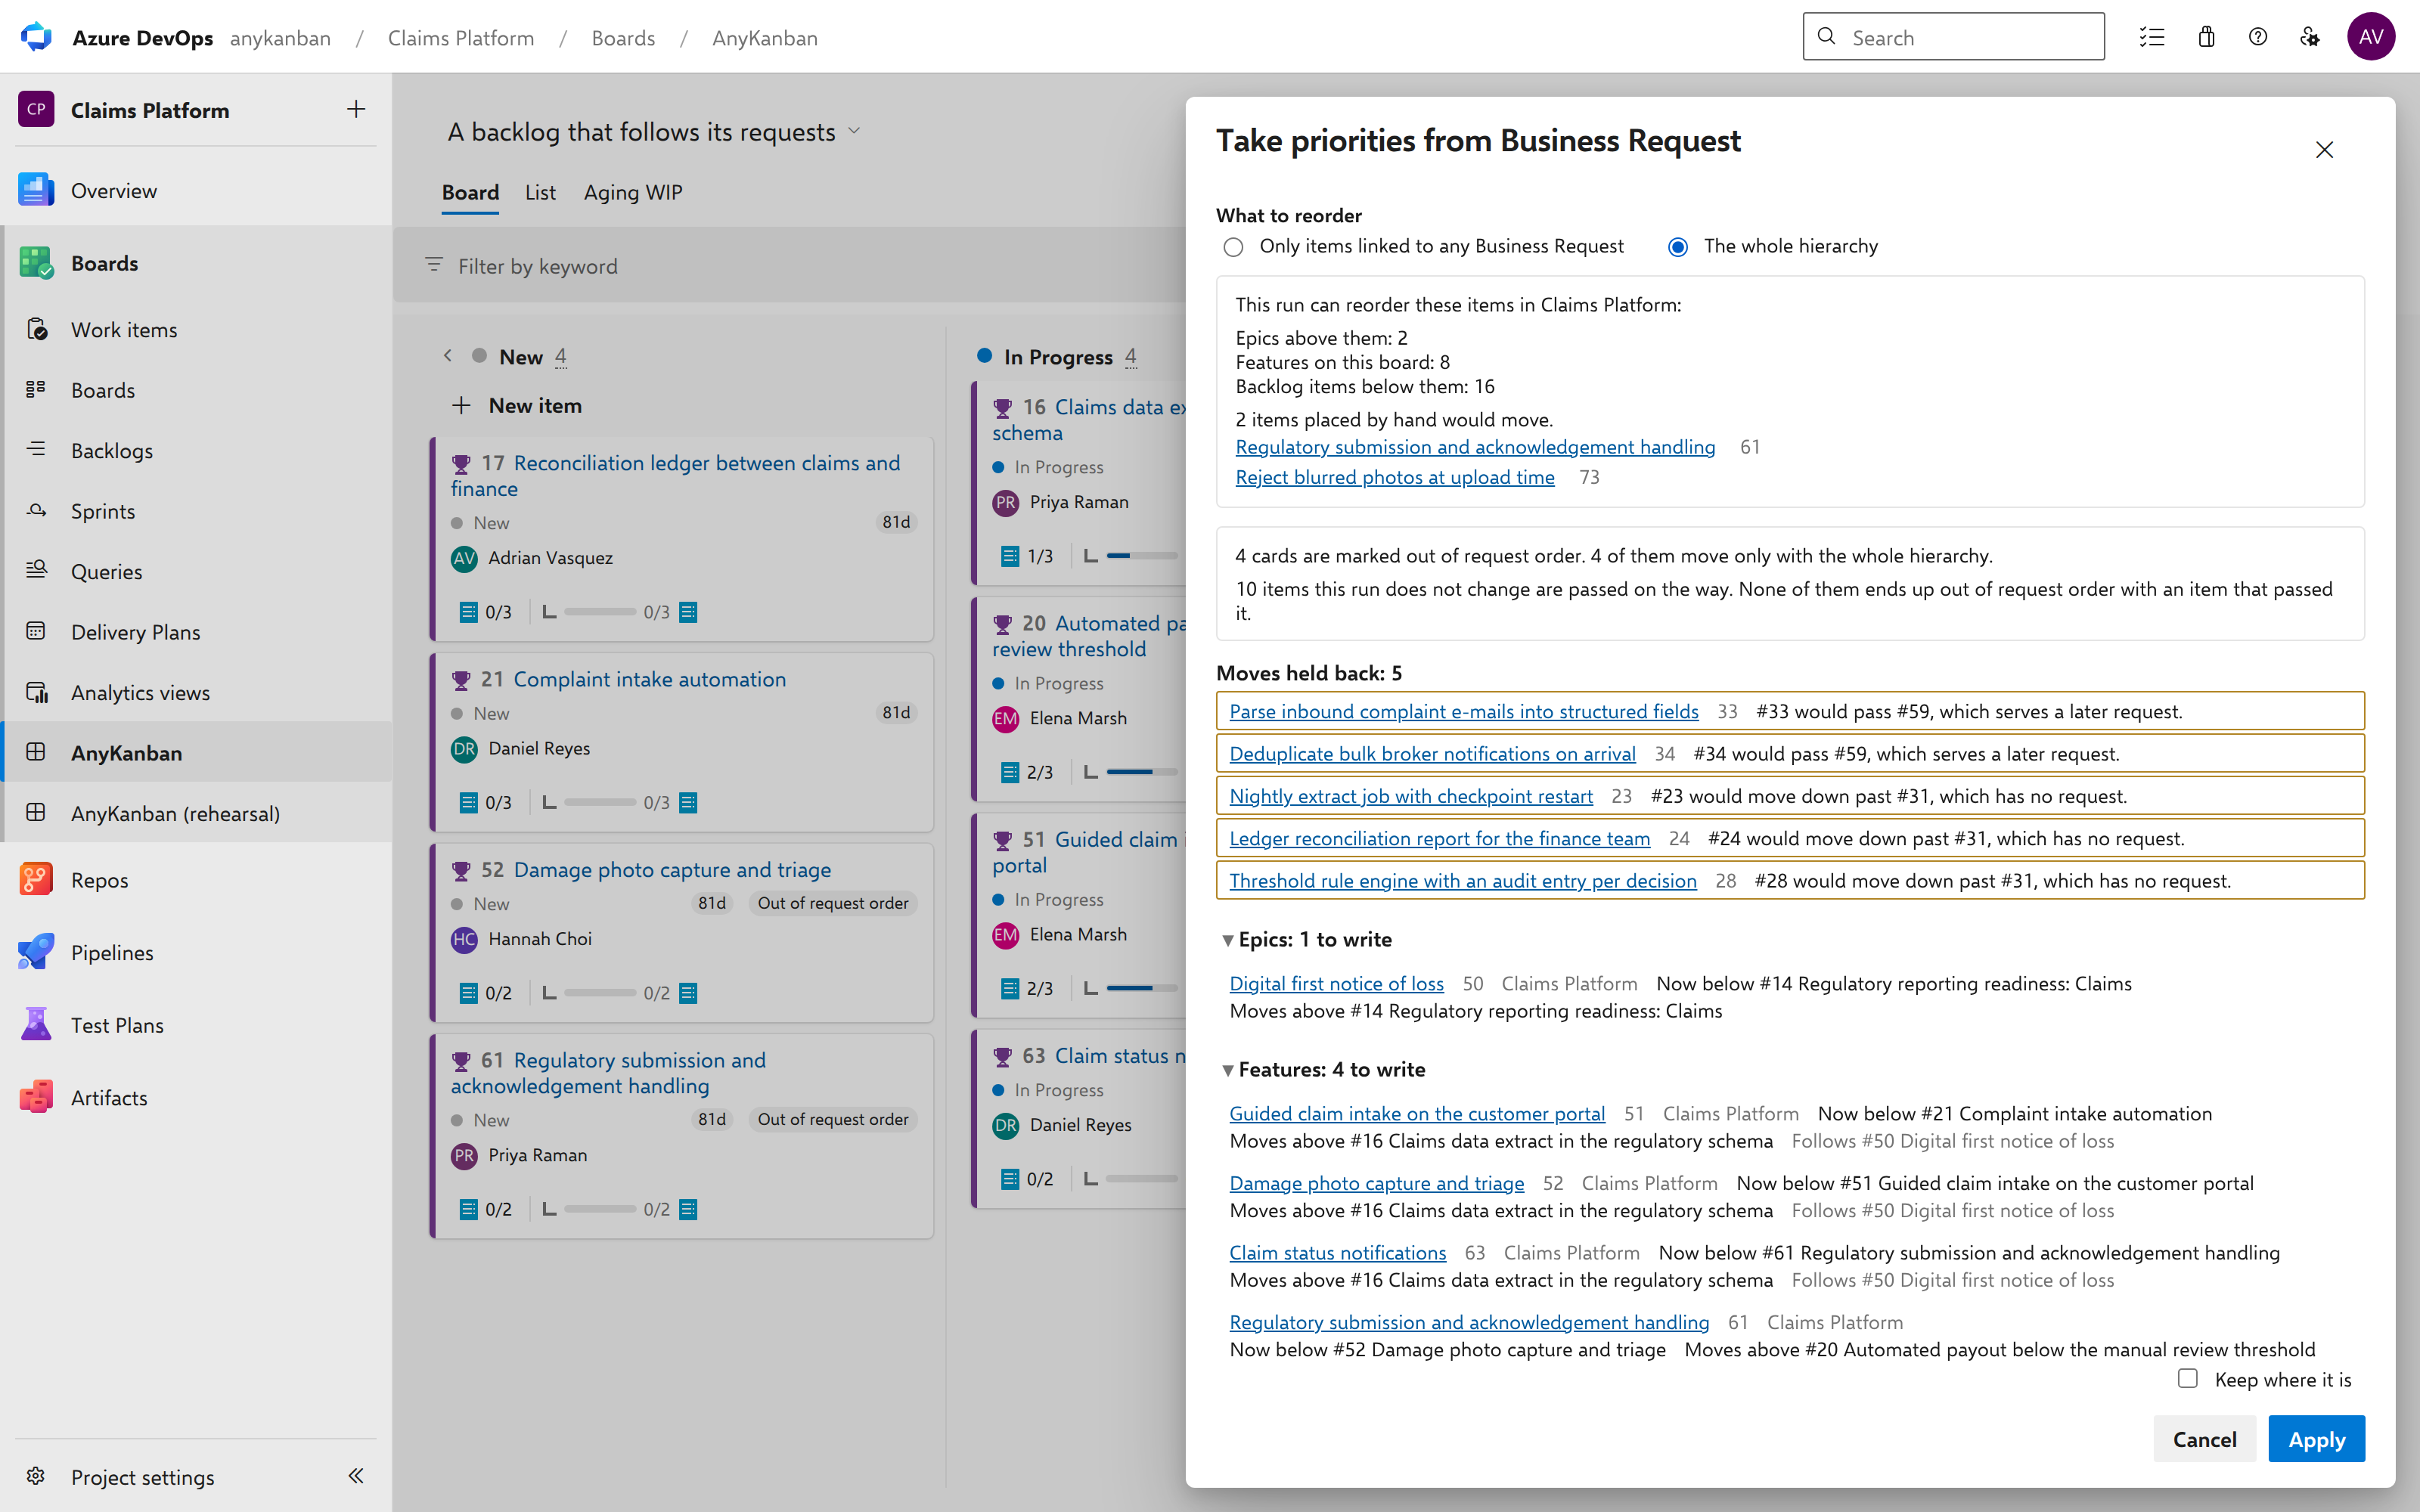Go to Sprints in sidebar
This screenshot has width=2420, height=1512.
coord(103,511)
